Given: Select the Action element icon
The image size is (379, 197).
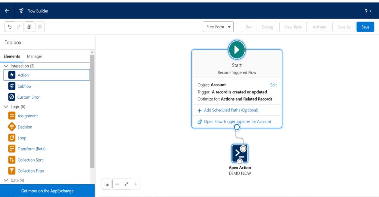Looking at the screenshot, I should click(12, 75).
